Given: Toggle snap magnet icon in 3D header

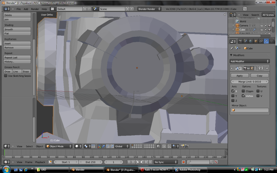Looking at the screenshot, I should click(x=169, y=146).
